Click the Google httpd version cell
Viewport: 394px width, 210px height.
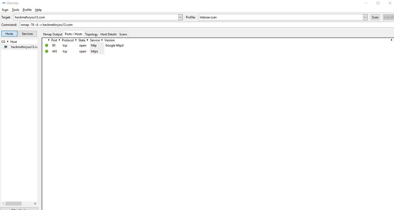(114, 45)
